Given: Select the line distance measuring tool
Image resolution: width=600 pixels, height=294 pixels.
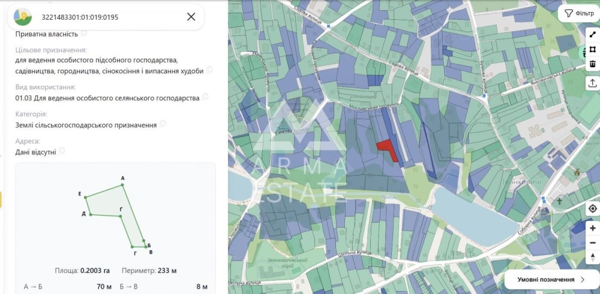Looking at the screenshot, I should (593, 35).
